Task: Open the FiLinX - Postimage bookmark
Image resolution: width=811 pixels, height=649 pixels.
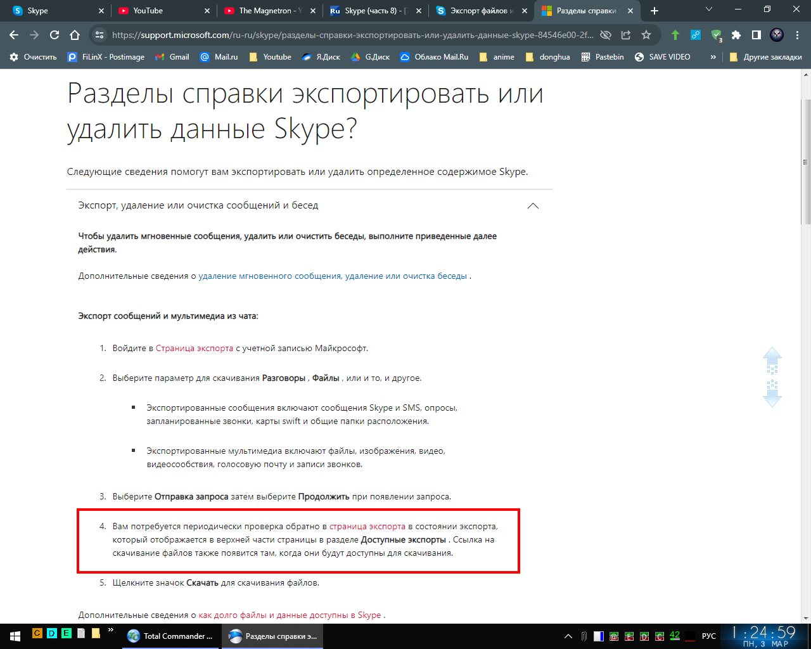Action: point(106,57)
